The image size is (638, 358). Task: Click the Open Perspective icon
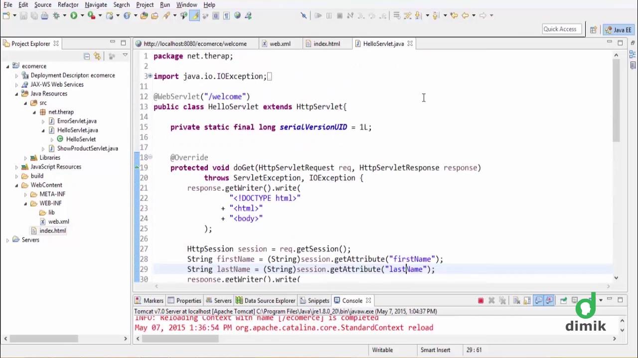pos(593,29)
